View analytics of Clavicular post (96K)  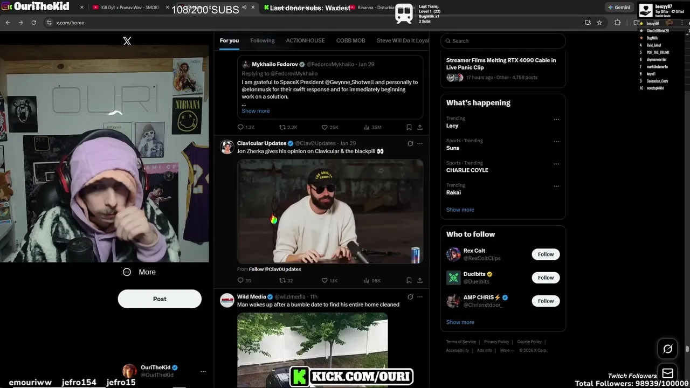(x=372, y=280)
